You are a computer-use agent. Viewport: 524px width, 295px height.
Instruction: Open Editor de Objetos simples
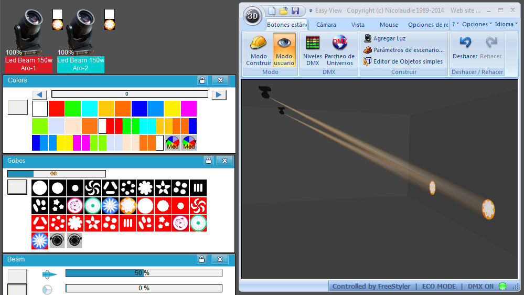pyautogui.click(x=403, y=61)
